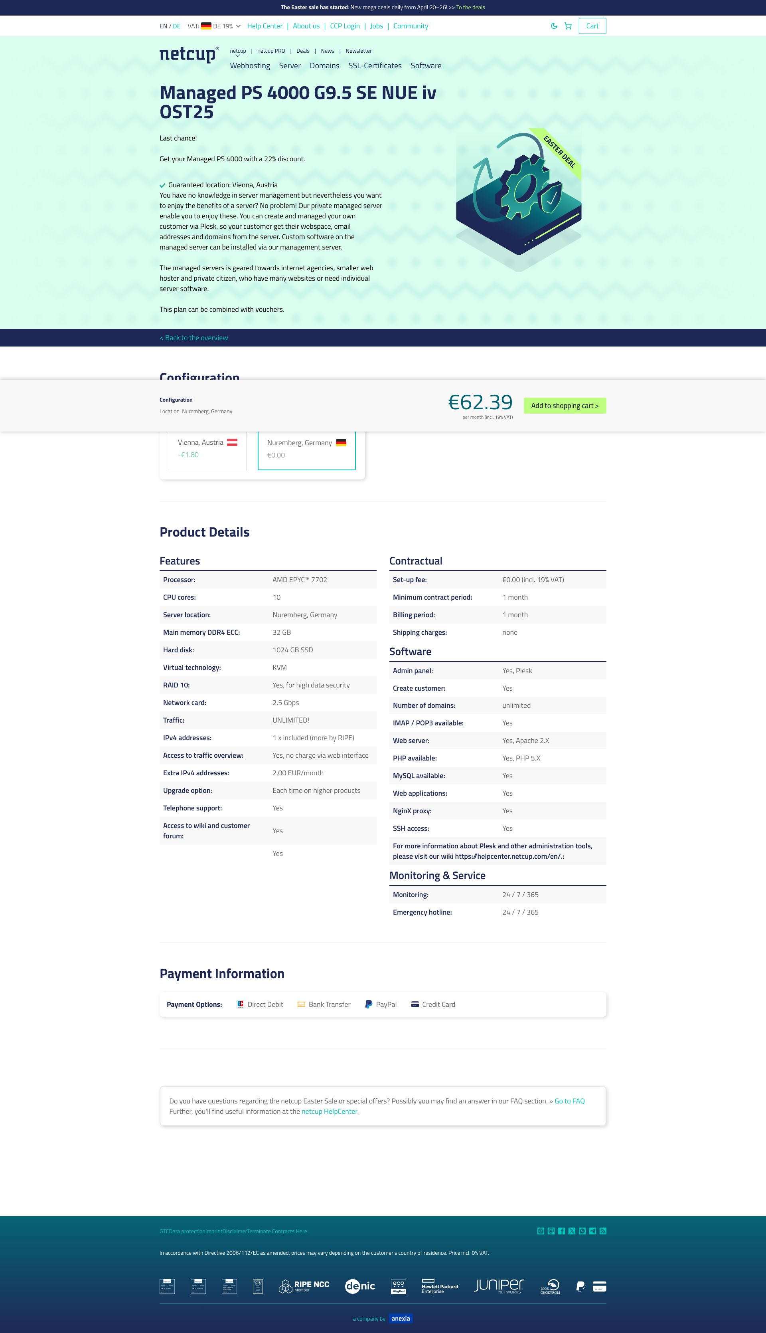Click the 'Yes, Plesk' admin panel value

517,671
